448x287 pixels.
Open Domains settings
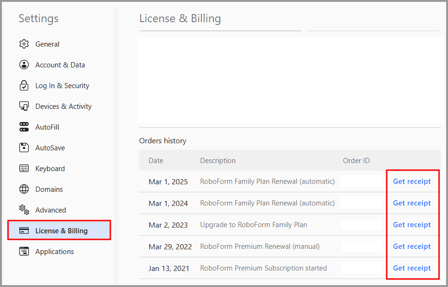click(x=49, y=189)
